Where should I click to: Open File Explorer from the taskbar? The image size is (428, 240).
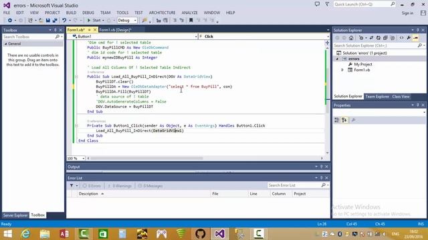(x=45, y=234)
